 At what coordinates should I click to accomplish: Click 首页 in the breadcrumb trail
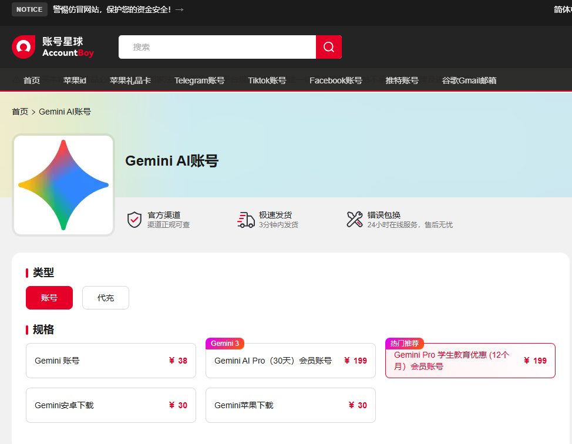20,111
